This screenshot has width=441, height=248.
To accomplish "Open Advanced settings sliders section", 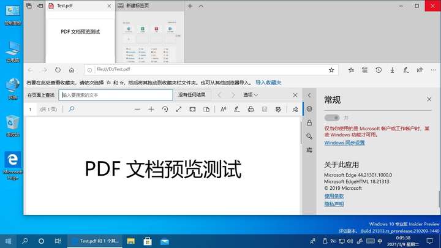I will (309, 150).
